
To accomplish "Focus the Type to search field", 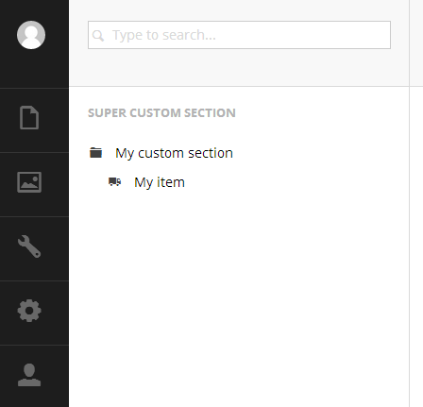I will coord(239,35).
